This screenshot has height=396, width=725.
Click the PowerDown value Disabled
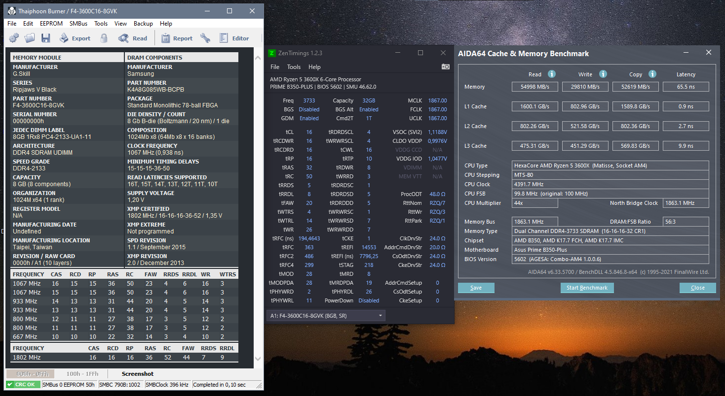pos(369,300)
